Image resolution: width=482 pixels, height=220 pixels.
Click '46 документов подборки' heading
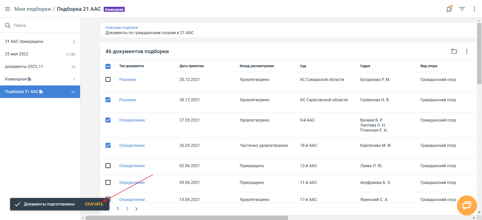(x=137, y=51)
